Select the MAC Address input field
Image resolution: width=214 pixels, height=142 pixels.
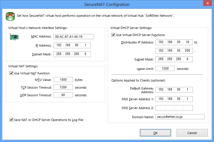pyautogui.click(x=74, y=37)
